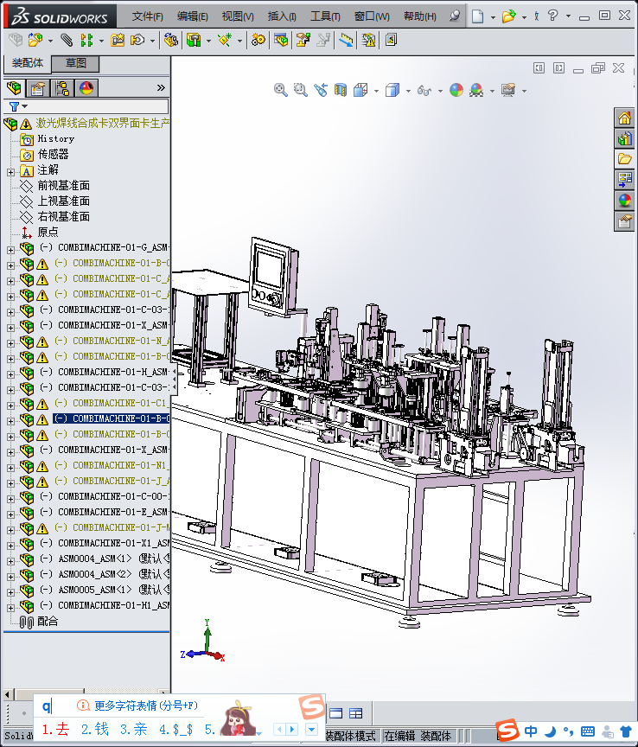Click the Exploded View toolbar icon

[303, 40]
